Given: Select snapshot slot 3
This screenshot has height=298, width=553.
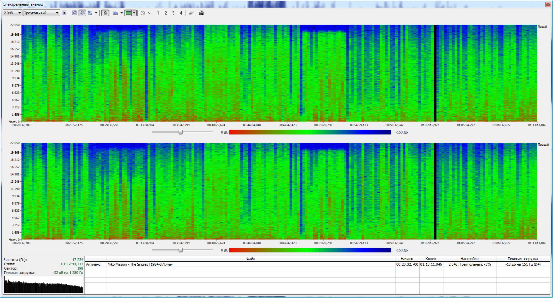Looking at the screenshot, I should point(173,13).
